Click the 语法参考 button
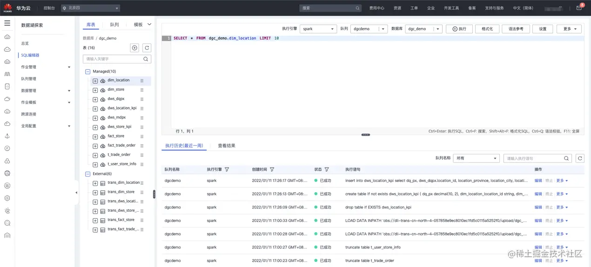The image size is (591, 267). tap(516, 29)
